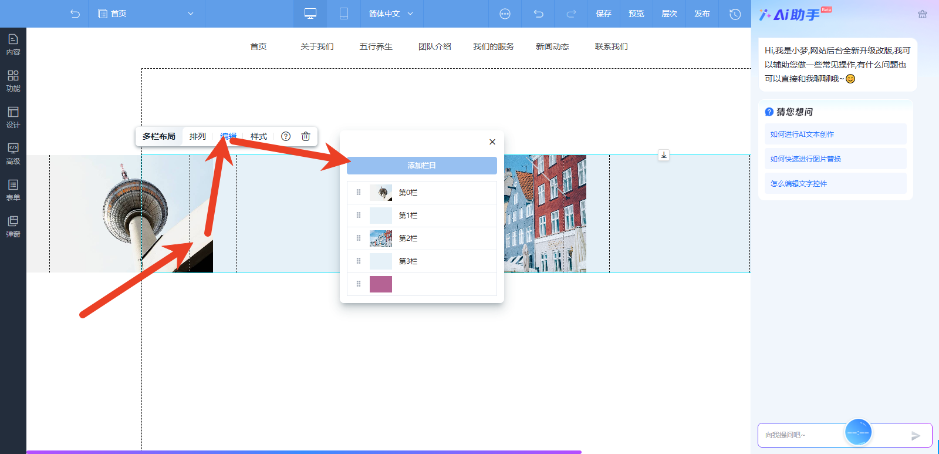Open the 弹窗 panel in left sidebar
939x454 pixels.
click(x=13, y=227)
